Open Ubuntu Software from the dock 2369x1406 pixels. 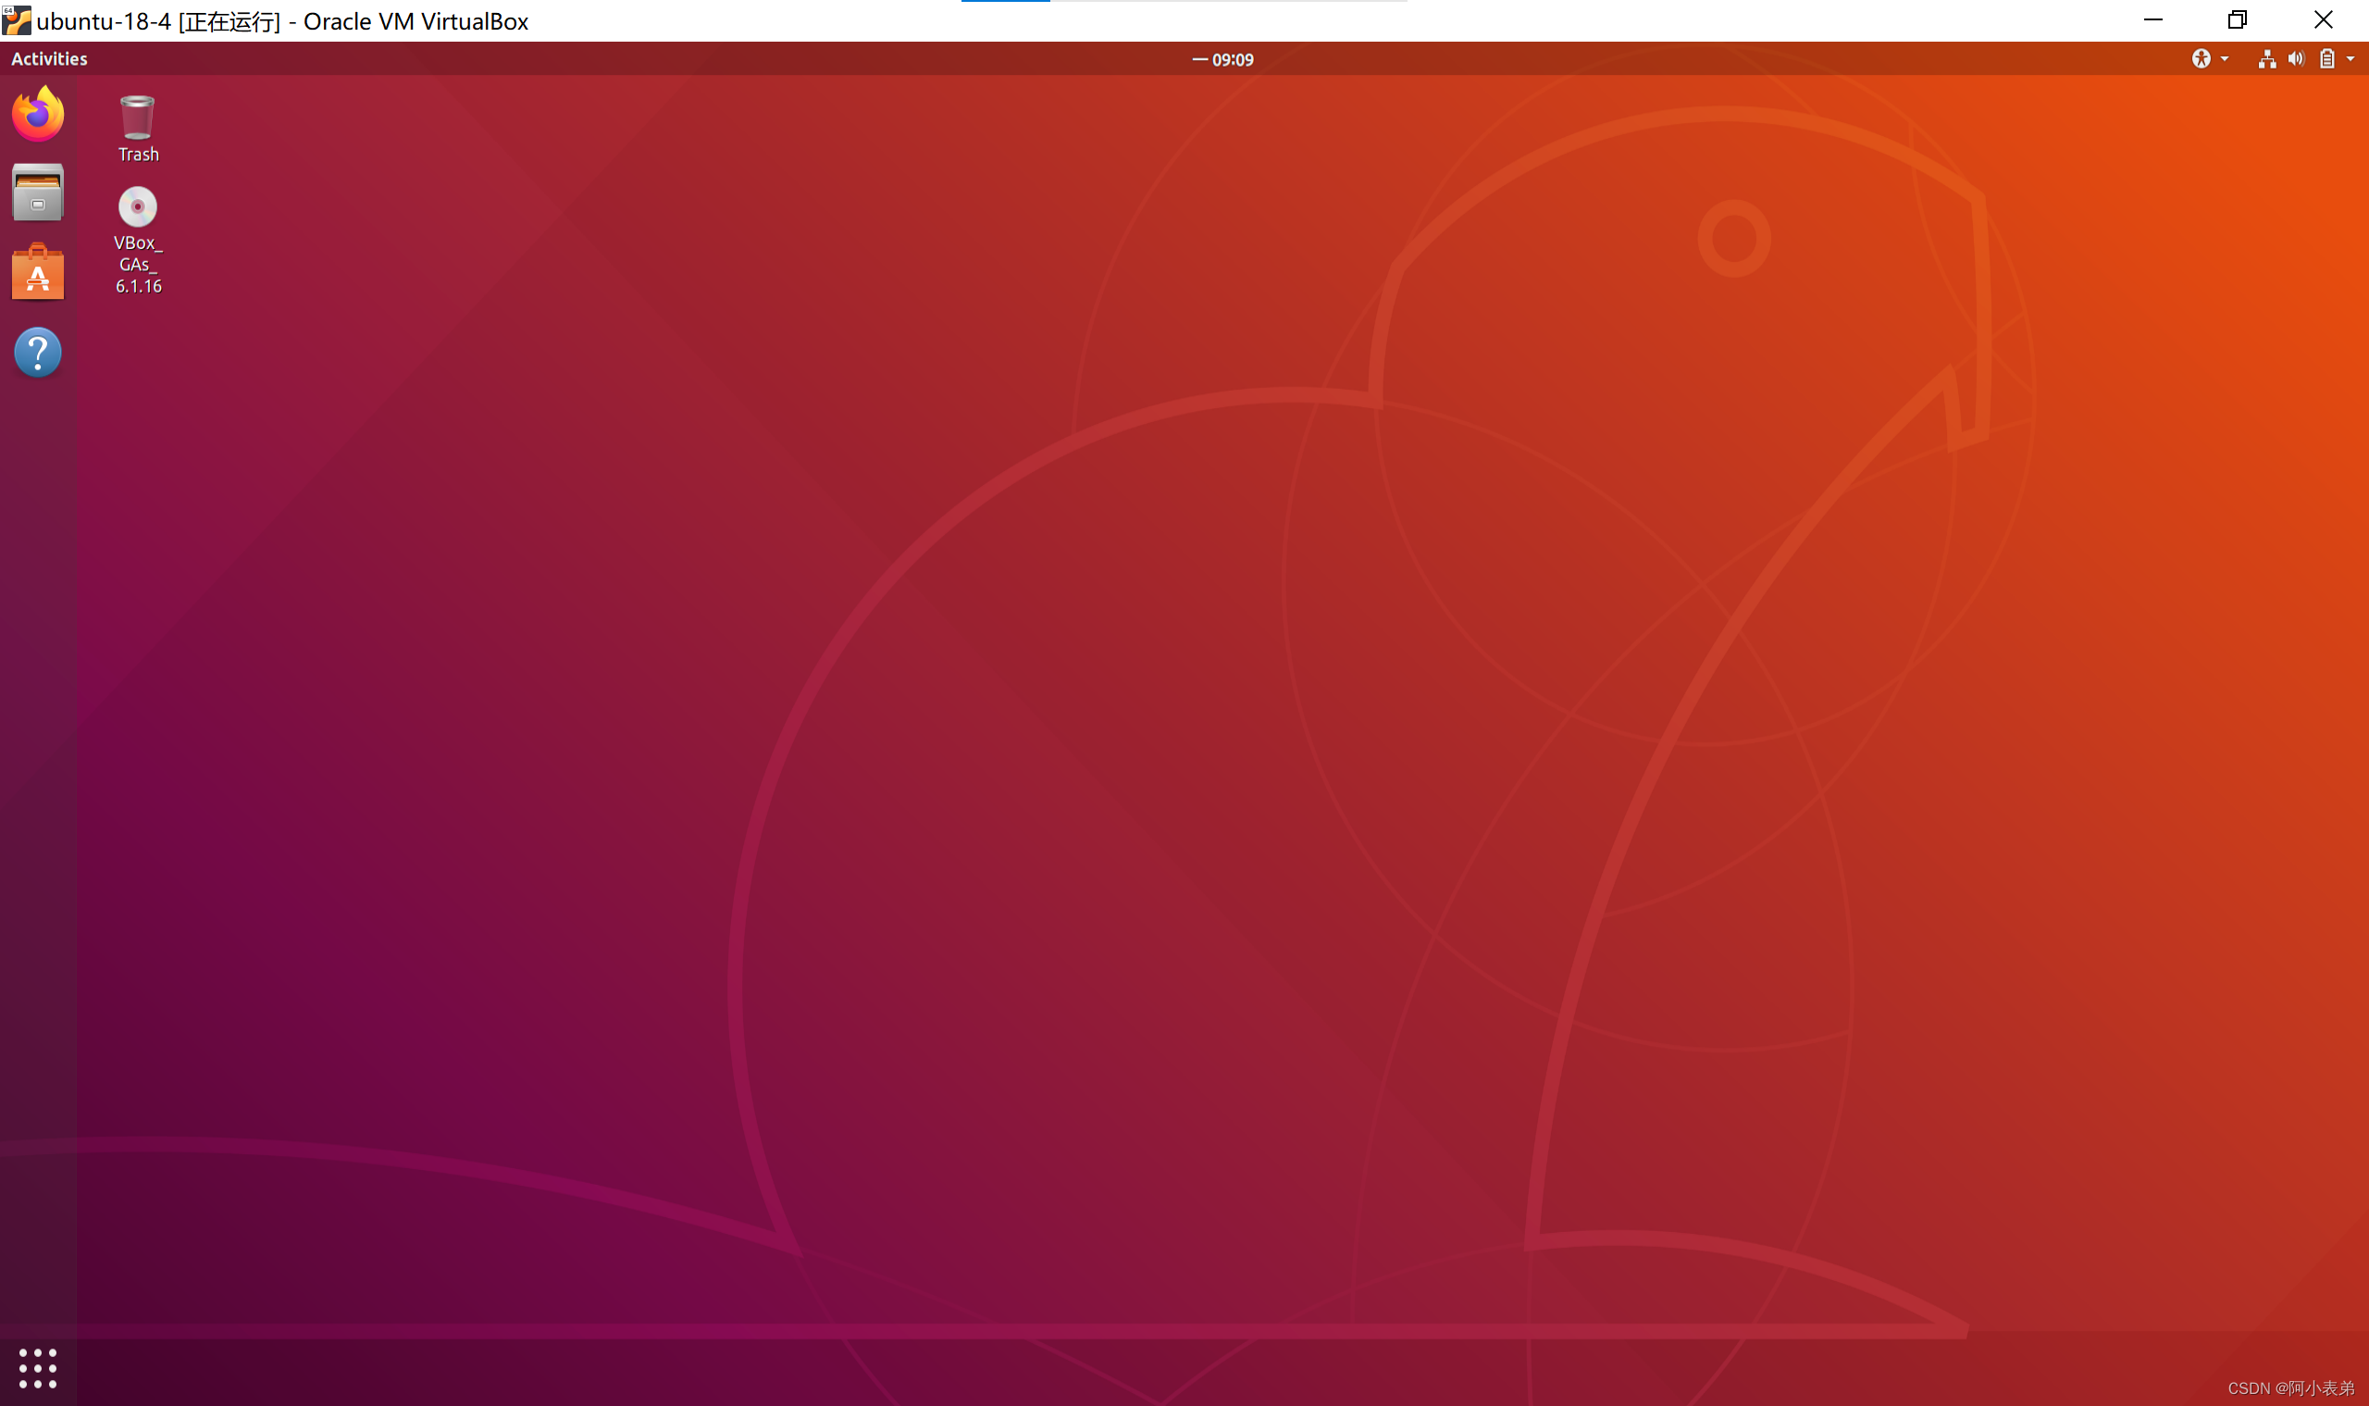click(x=38, y=274)
